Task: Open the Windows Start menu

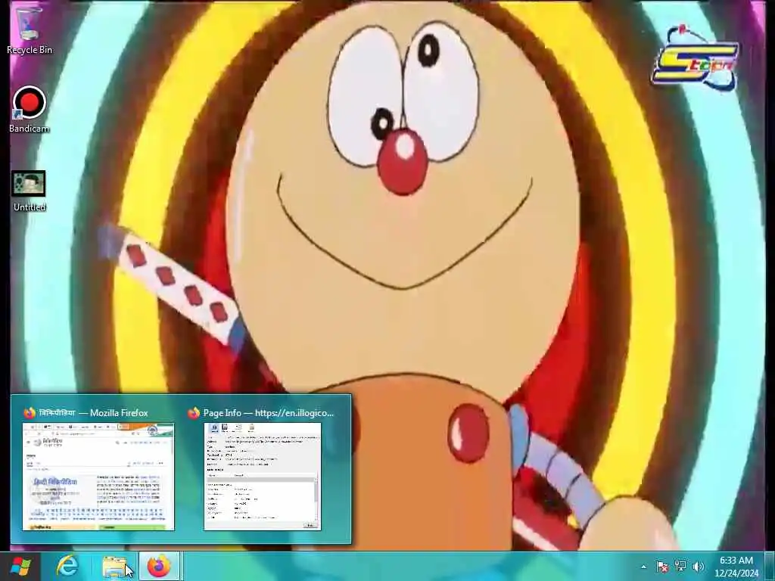Action: point(20,567)
